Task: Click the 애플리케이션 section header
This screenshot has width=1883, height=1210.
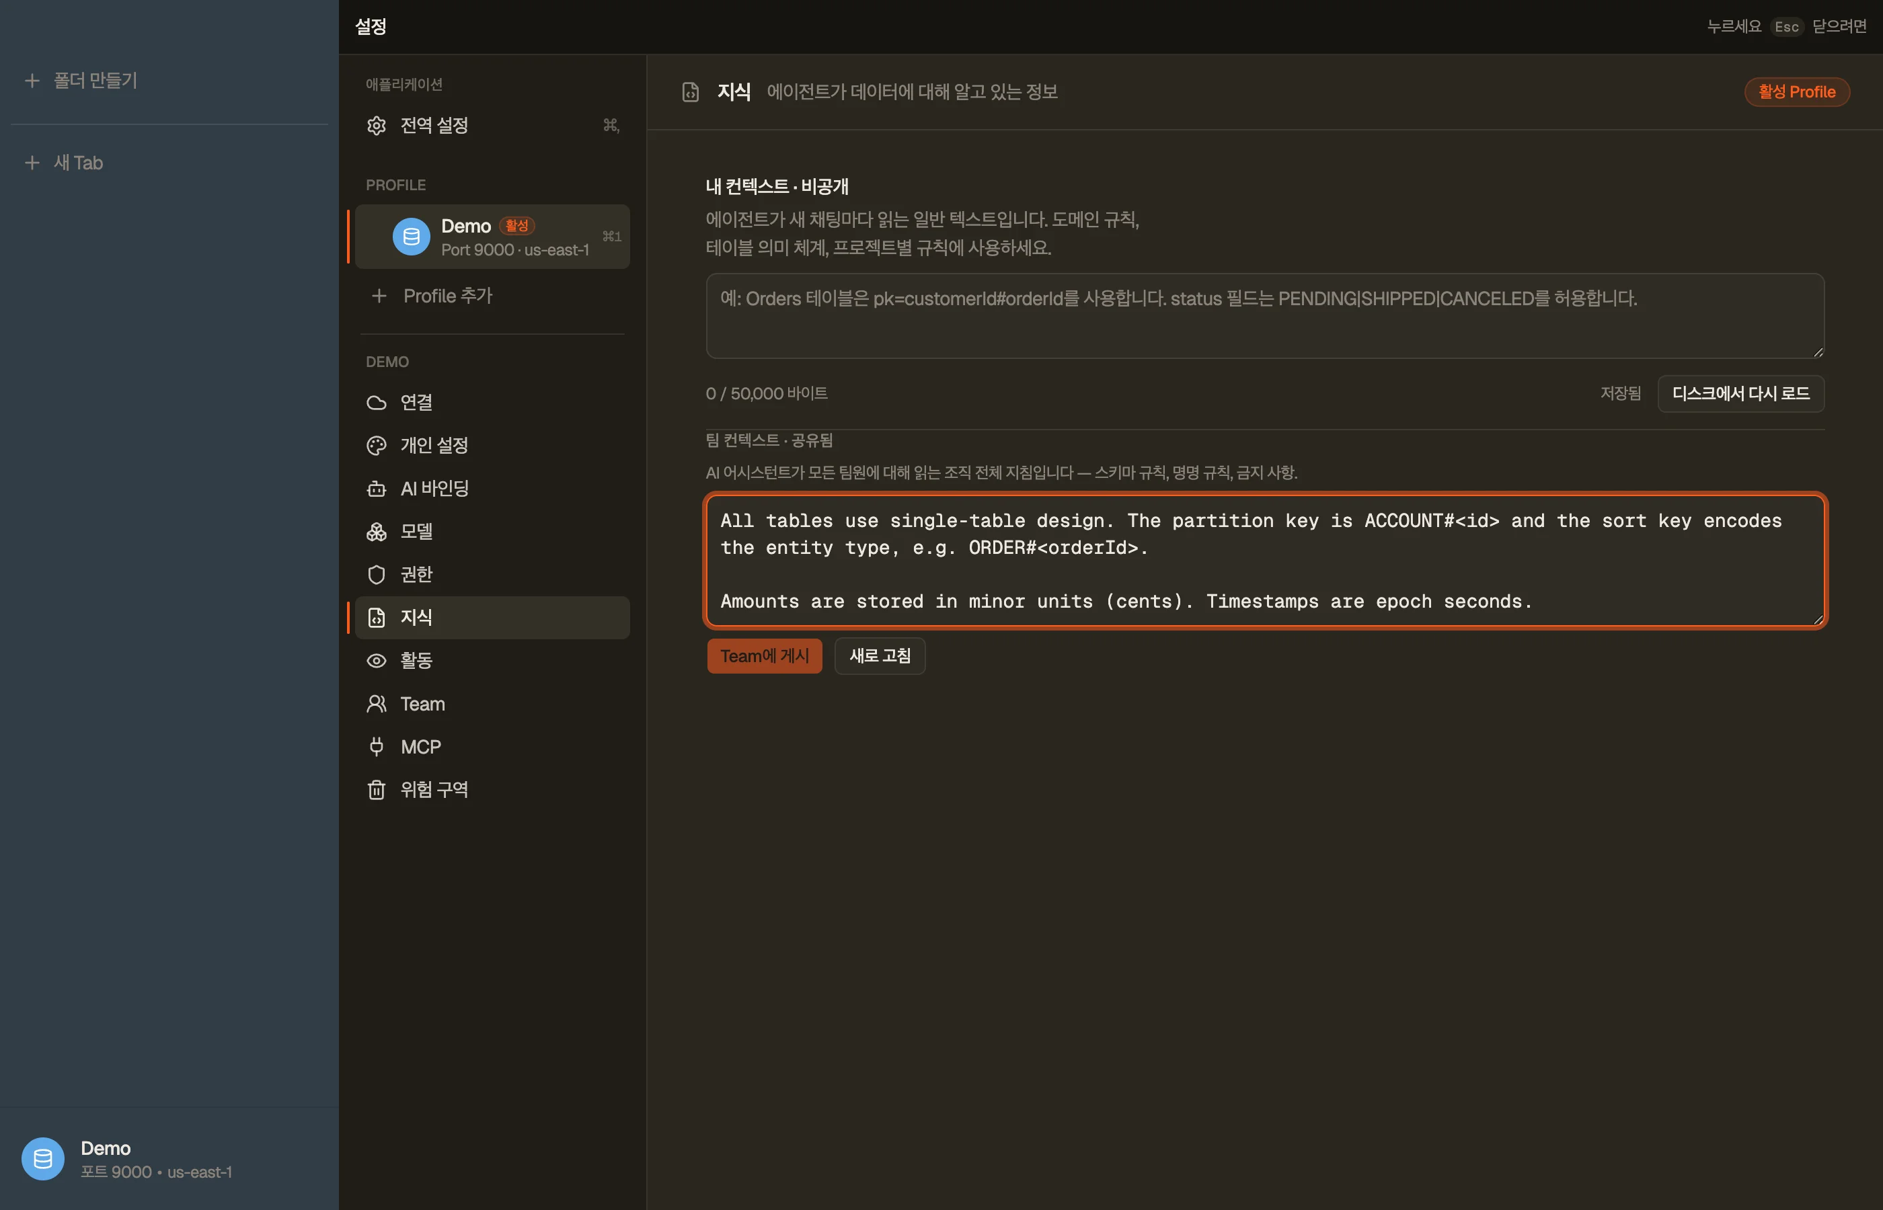Action: (404, 85)
